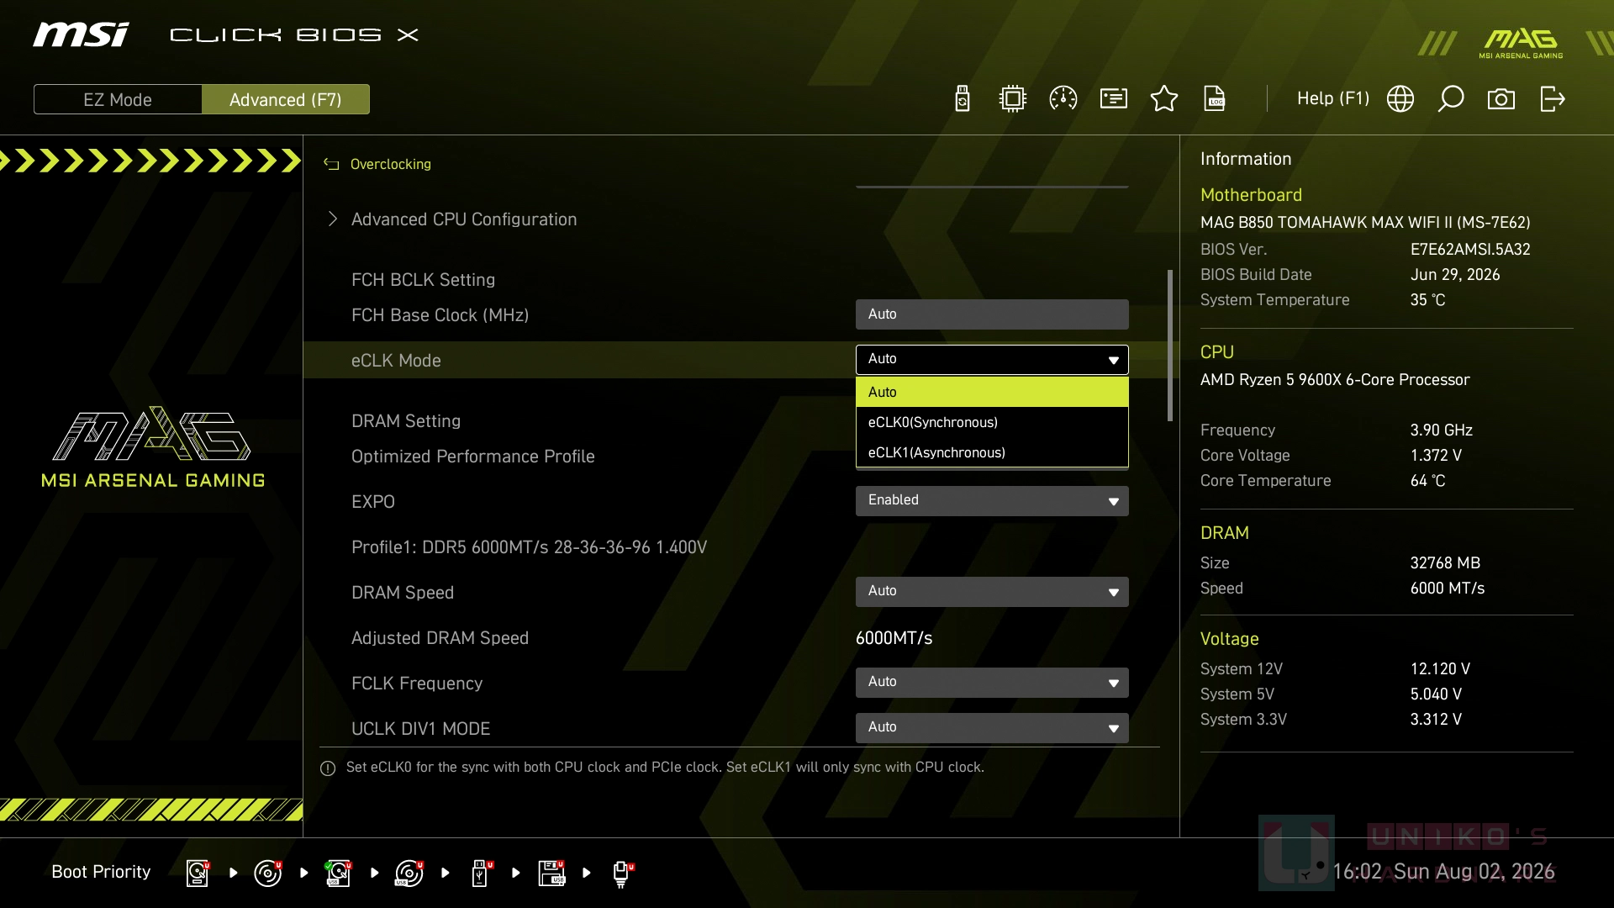Open the M-Flash USB BIOS update icon

pyautogui.click(x=963, y=99)
